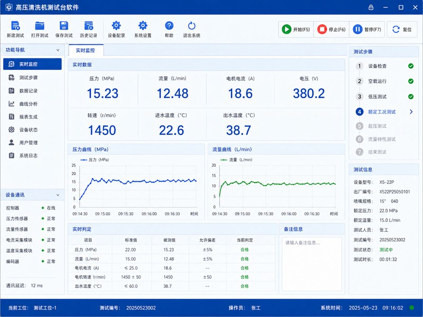
Task: Click the 复位 reset button
Action: coord(402,29)
